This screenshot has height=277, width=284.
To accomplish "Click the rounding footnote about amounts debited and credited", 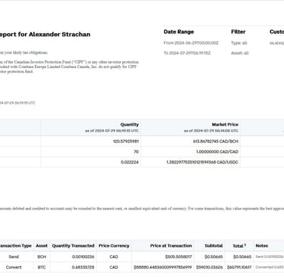I will 142,209.
